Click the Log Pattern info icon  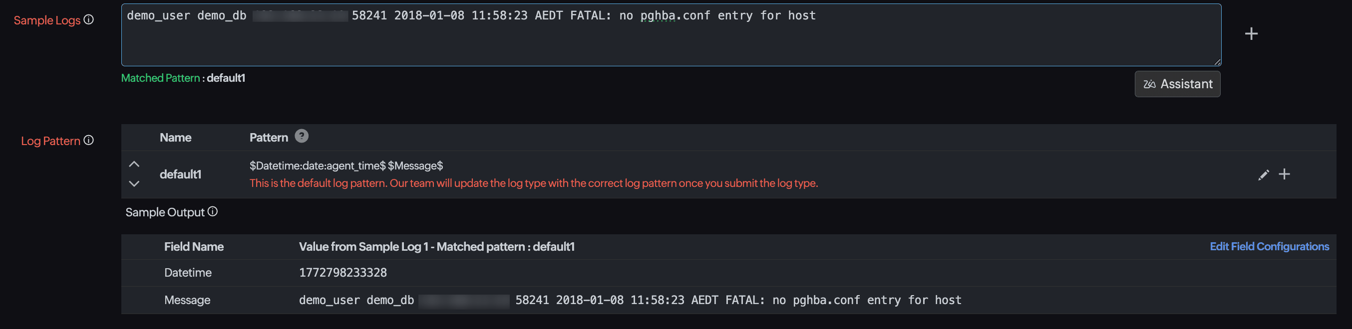tap(89, 141)
